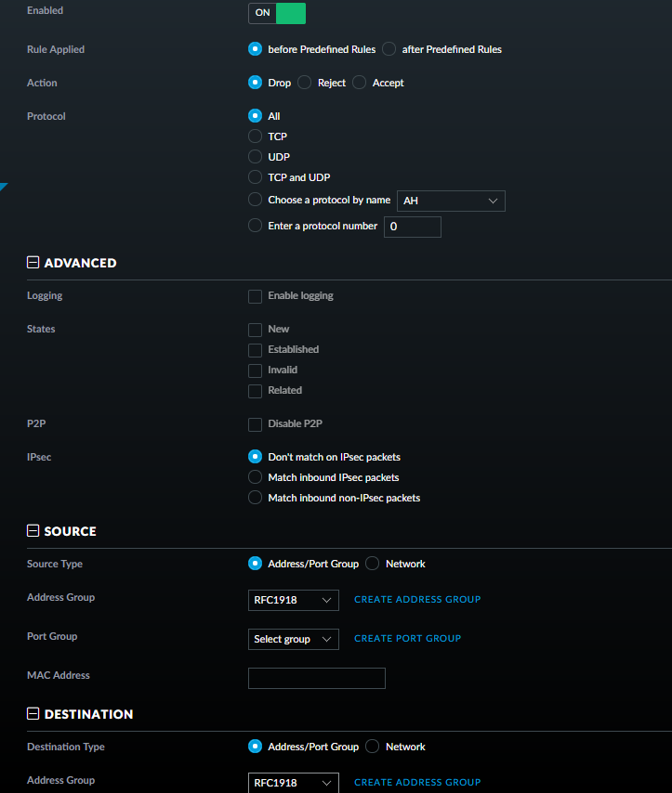The height and width of the screenshot is (793, 672).
Task: Collapse the DESTINATION section
Action: (33, 713)
